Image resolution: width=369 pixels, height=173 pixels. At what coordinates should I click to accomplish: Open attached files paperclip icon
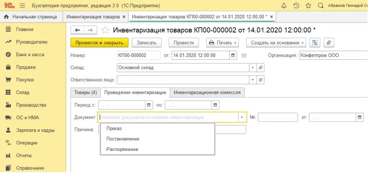[x=329, y=43]
